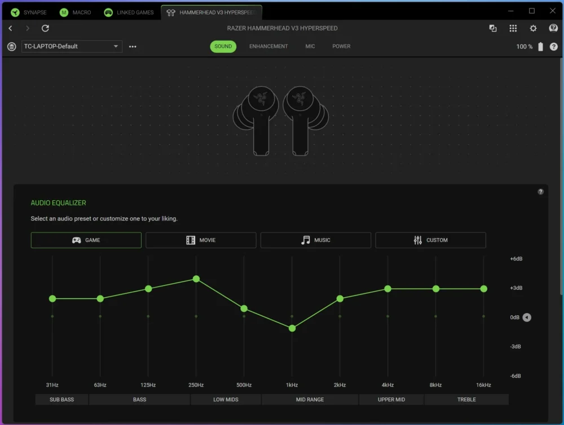Screen dimensions: 564x425
Task: Click the green Macro M icon
Action: (64, 12)
